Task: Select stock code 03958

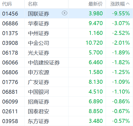Action: pos(10,121)
